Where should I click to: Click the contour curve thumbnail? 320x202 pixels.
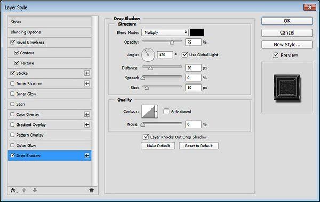(x=148, y=111)
